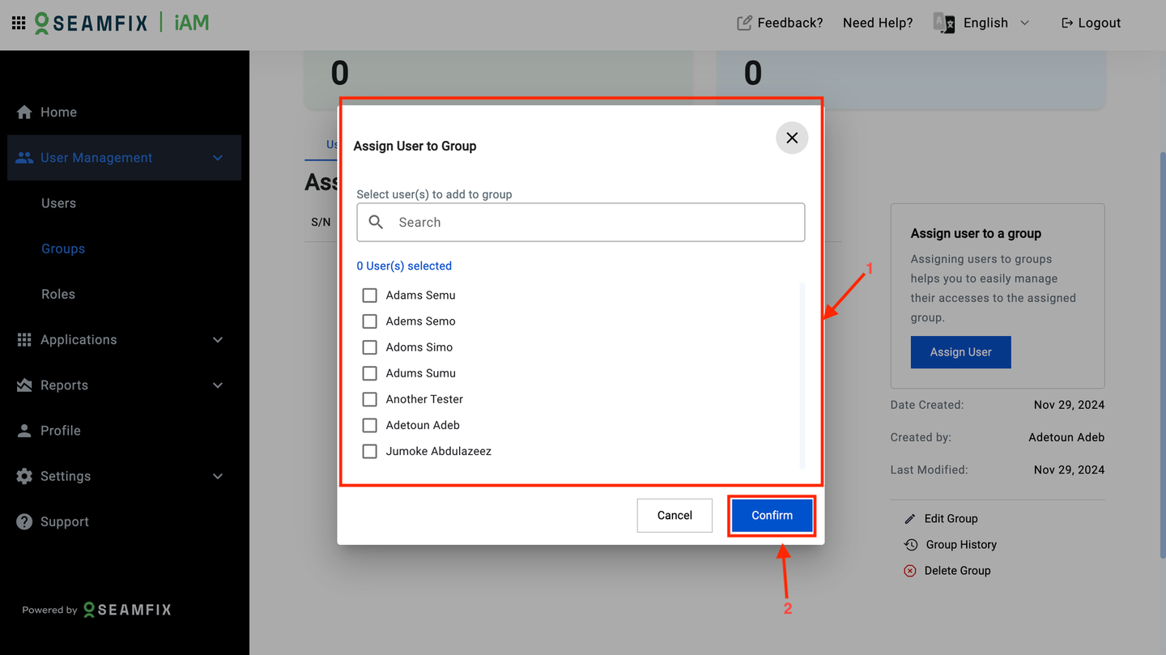Viewport: 1166px width, 655px height.
Task: Check the Adetoun Adeb checkbox
Action: [369, 425]
